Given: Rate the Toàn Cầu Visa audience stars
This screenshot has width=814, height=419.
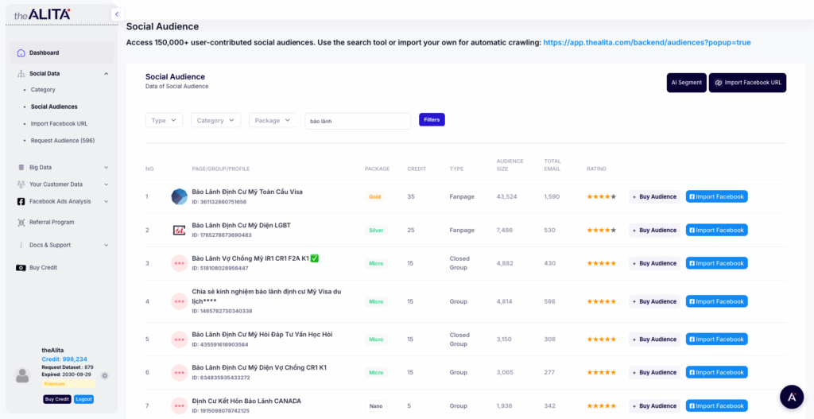Looking at the screenshot, I should (x=601, y=196).
